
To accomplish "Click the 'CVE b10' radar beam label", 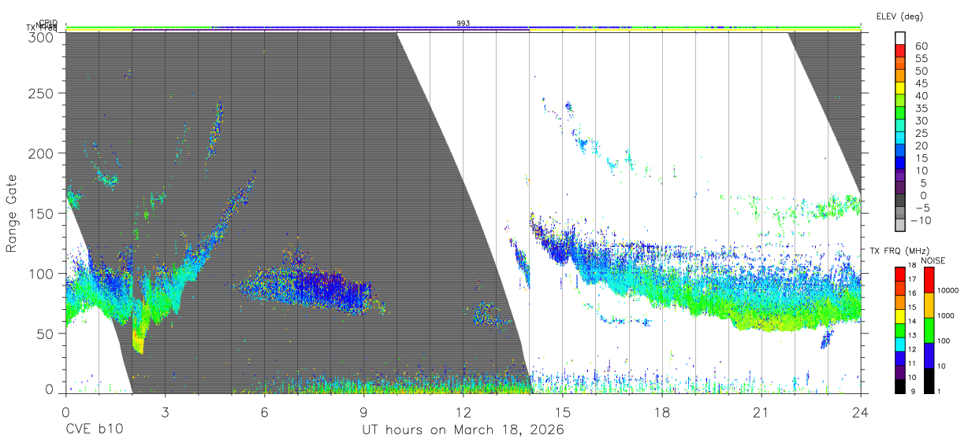I will coord(94,430).
